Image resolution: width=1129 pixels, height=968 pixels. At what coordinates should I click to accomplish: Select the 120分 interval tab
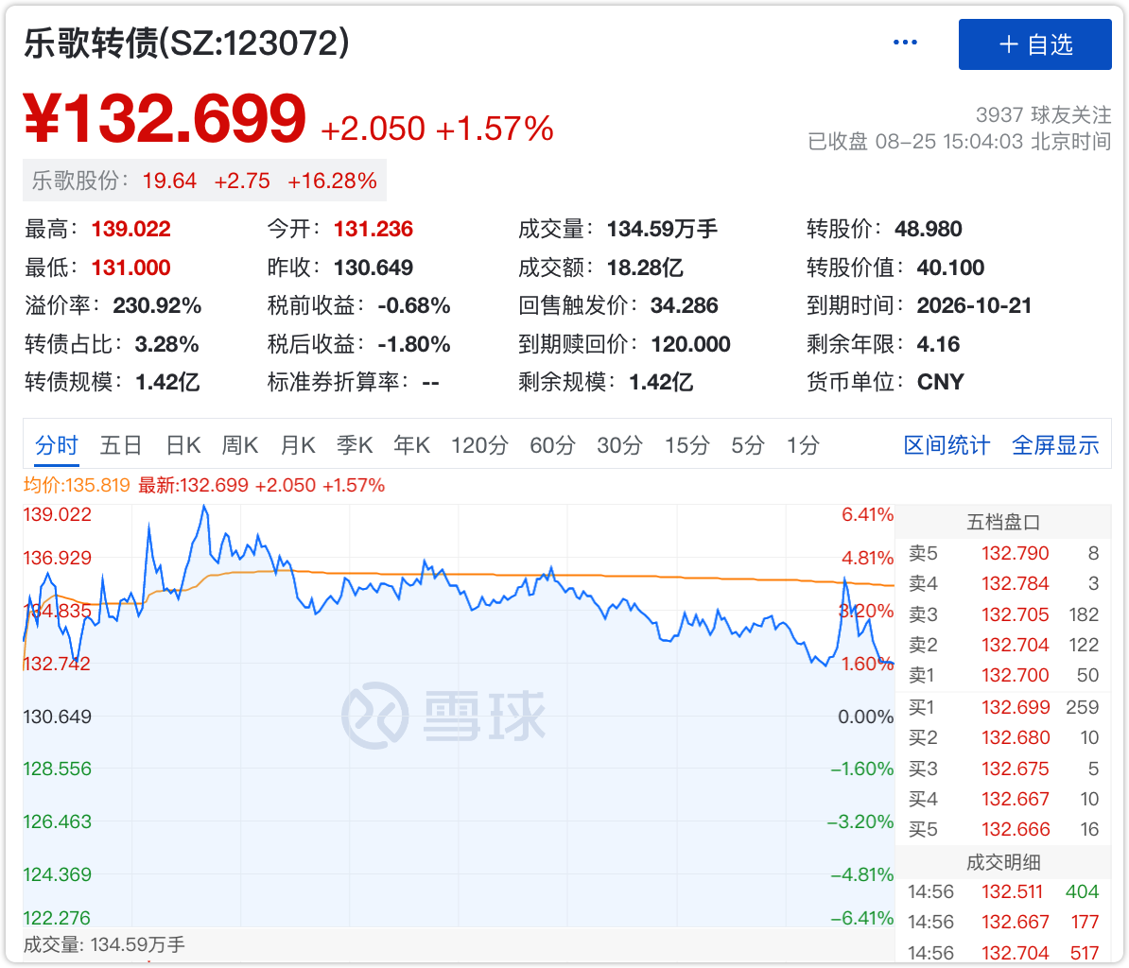point(479,445)
